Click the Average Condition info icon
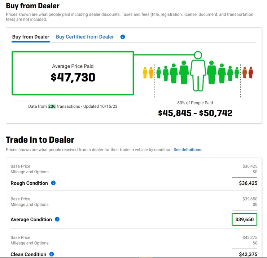Image resolution: width=267 pixels, height=258 pixels. coord(57,219)
